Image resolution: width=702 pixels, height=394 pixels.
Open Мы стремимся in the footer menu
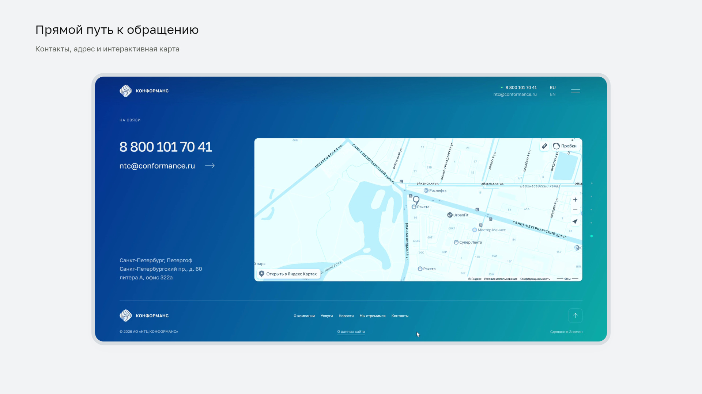(x=372, y=316)
